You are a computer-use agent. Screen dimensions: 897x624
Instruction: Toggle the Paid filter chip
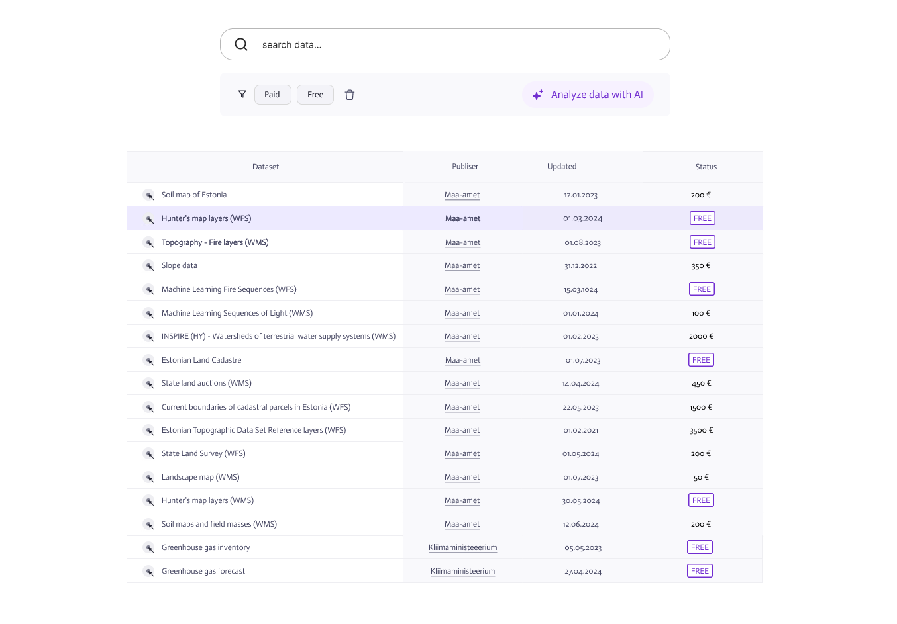coord(272,95)
